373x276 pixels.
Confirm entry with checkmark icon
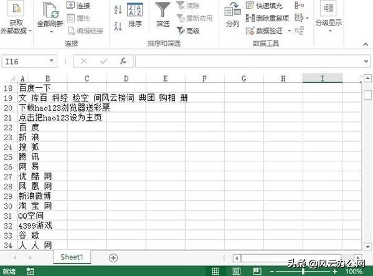(104, 62)
